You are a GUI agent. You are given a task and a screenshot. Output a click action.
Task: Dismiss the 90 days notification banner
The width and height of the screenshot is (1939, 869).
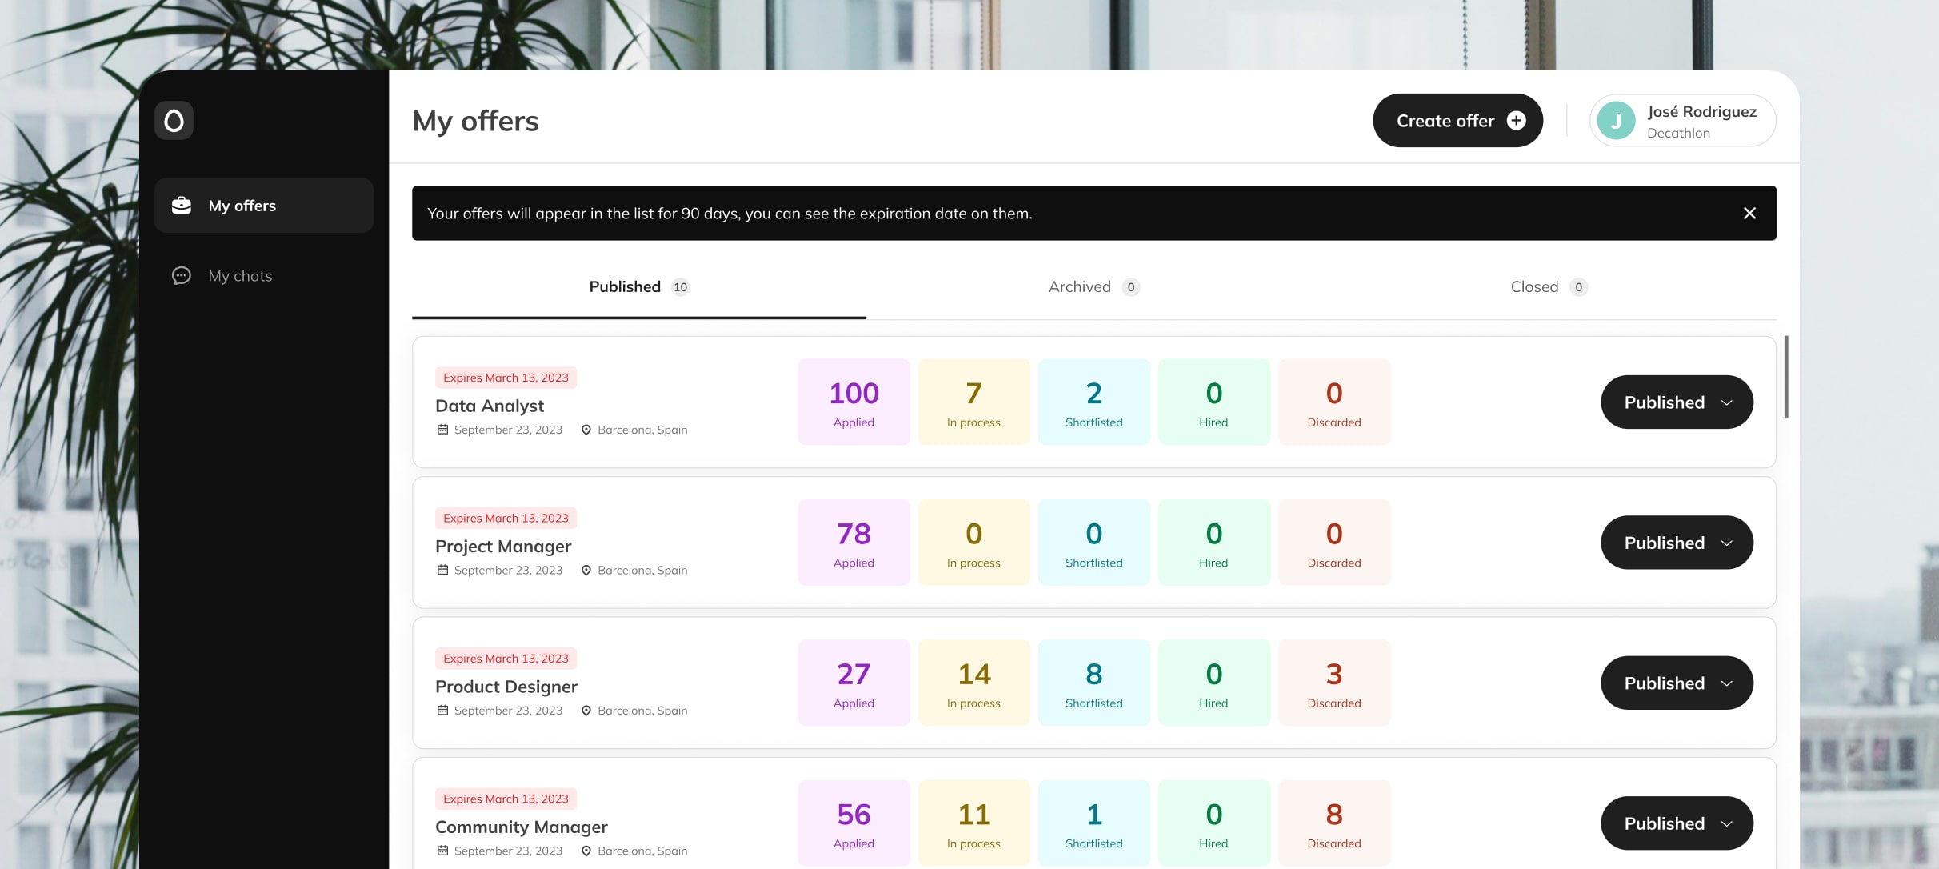point(1749,214)
